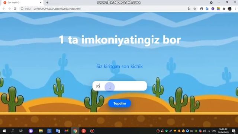Go forward in browser history

pos(9,9)
